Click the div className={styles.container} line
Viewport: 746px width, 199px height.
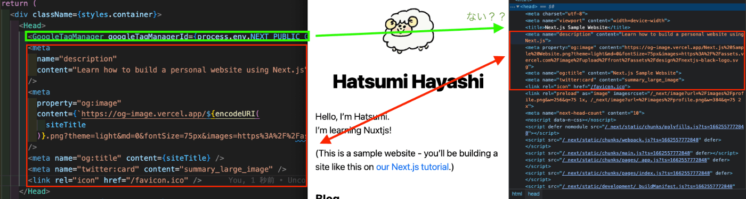86,14
